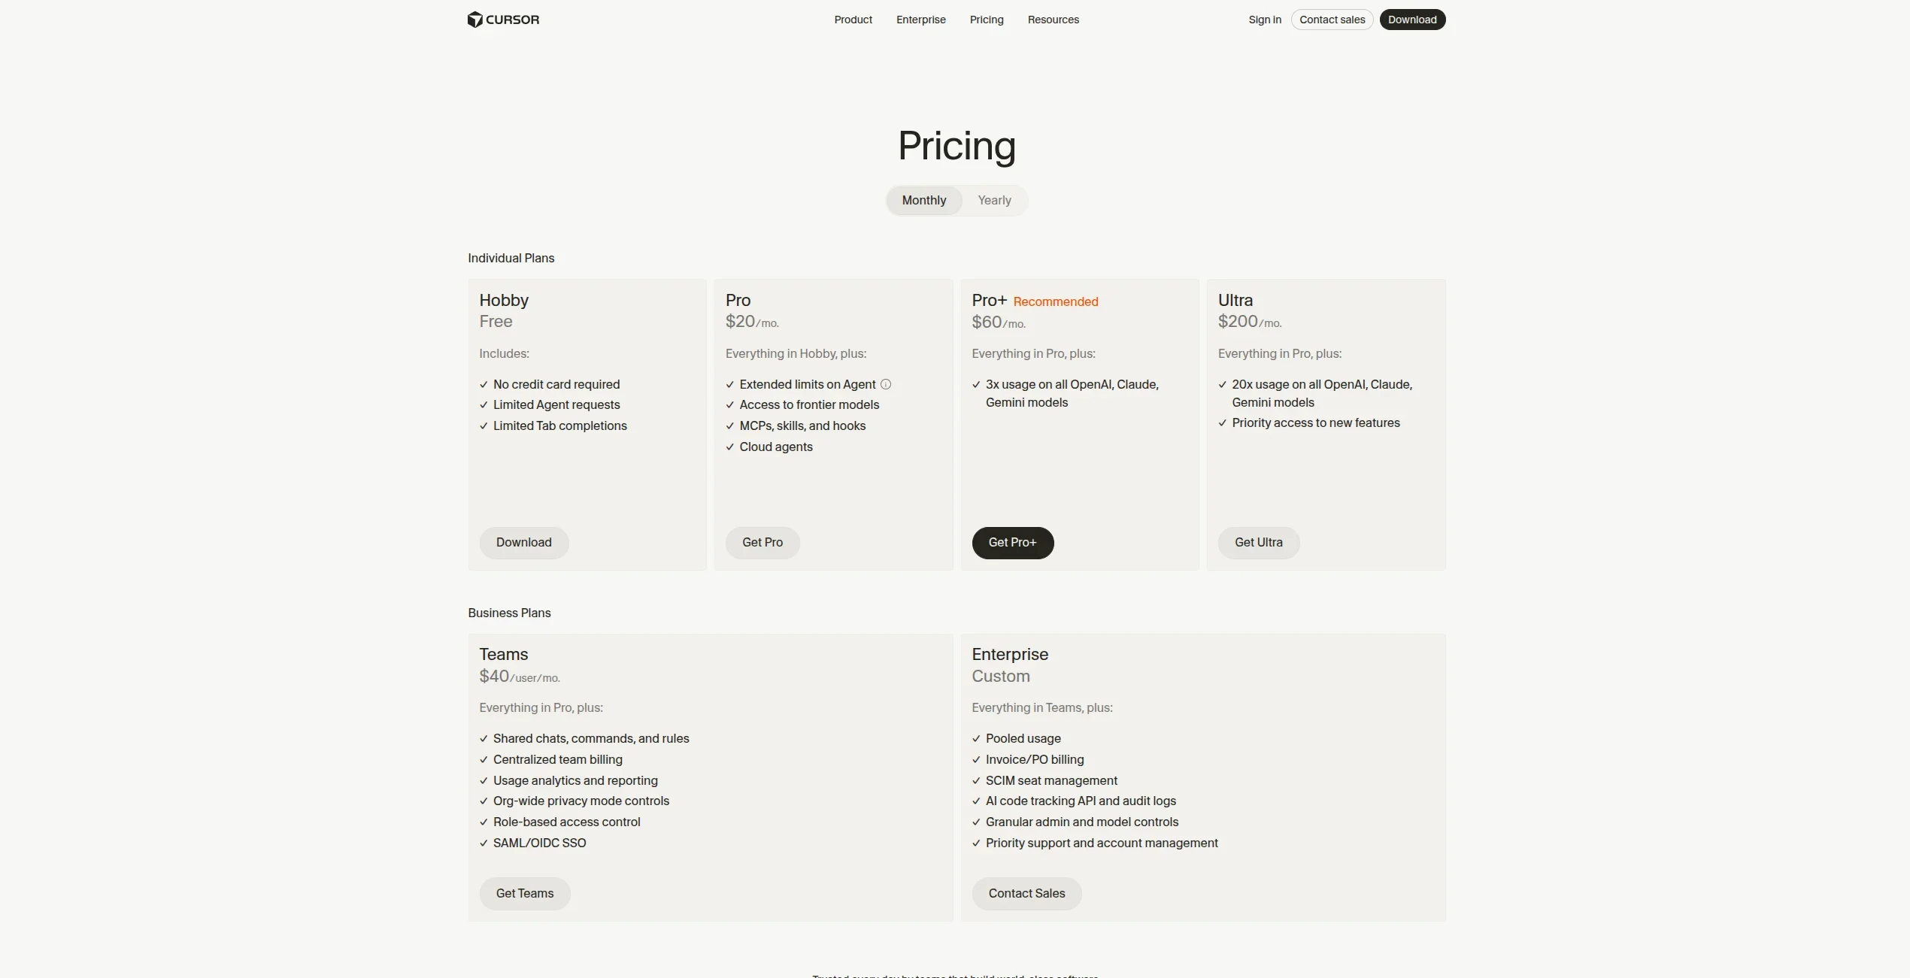1910x978 pixels.
Task: Open the Resources menu
Action: pos(1053,20)
